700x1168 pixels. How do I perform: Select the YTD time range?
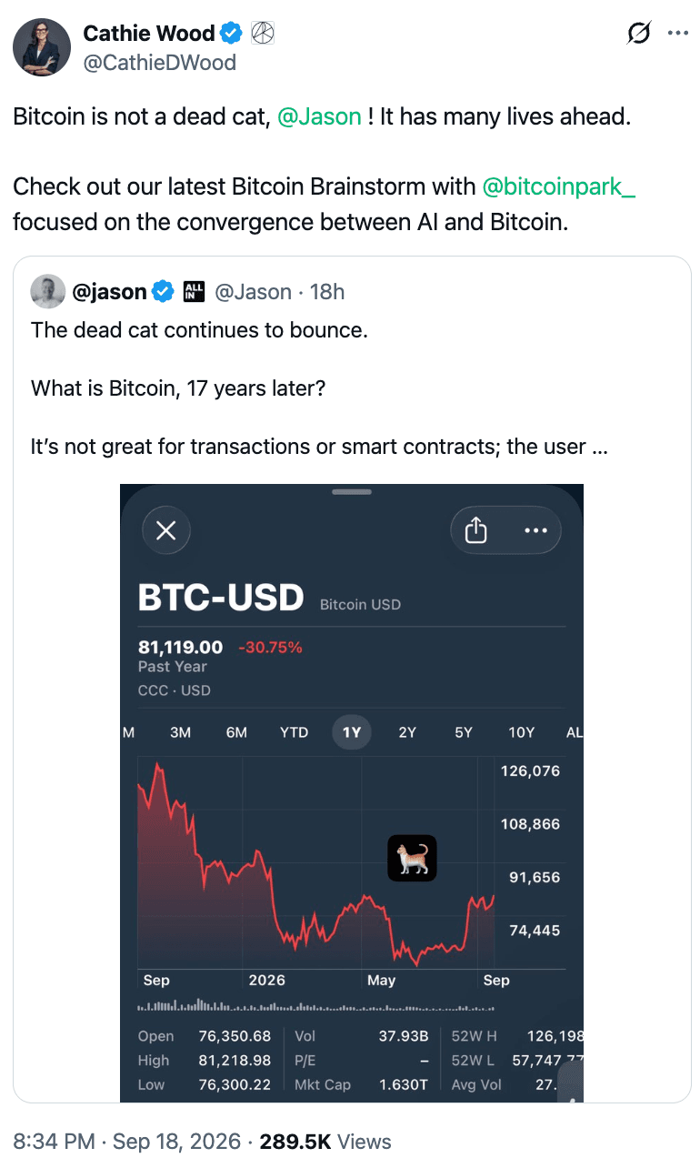pyautogui.click(x=294, y=732)
